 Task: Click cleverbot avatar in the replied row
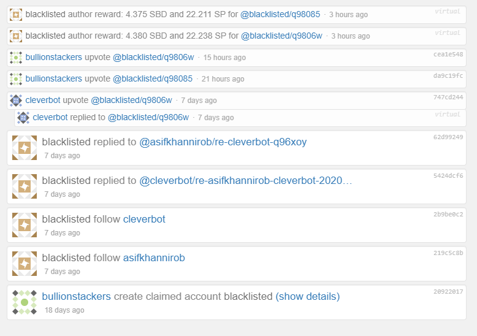(23, 117)
